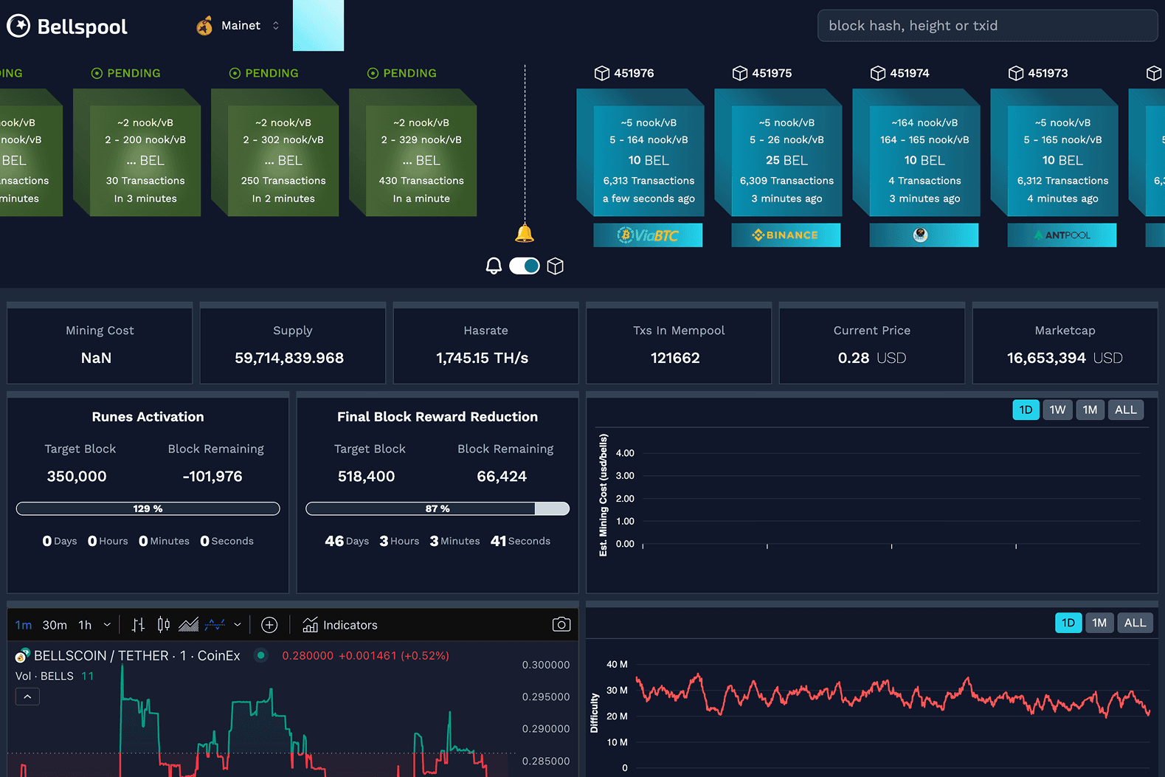Click the Binance pool logo

click(x=786, y=235)
